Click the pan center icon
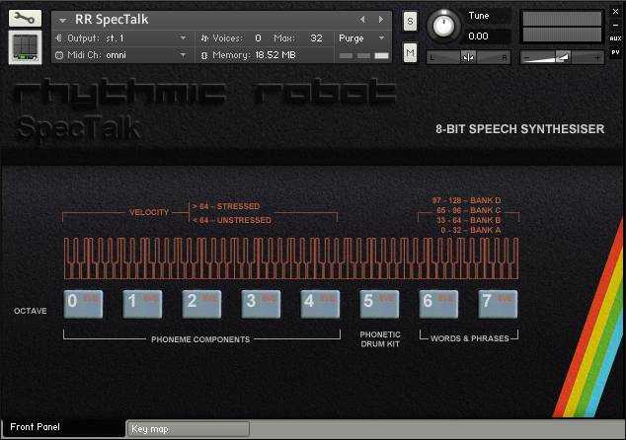Screen dimensions: 626x440 click(x=468, y=57)
